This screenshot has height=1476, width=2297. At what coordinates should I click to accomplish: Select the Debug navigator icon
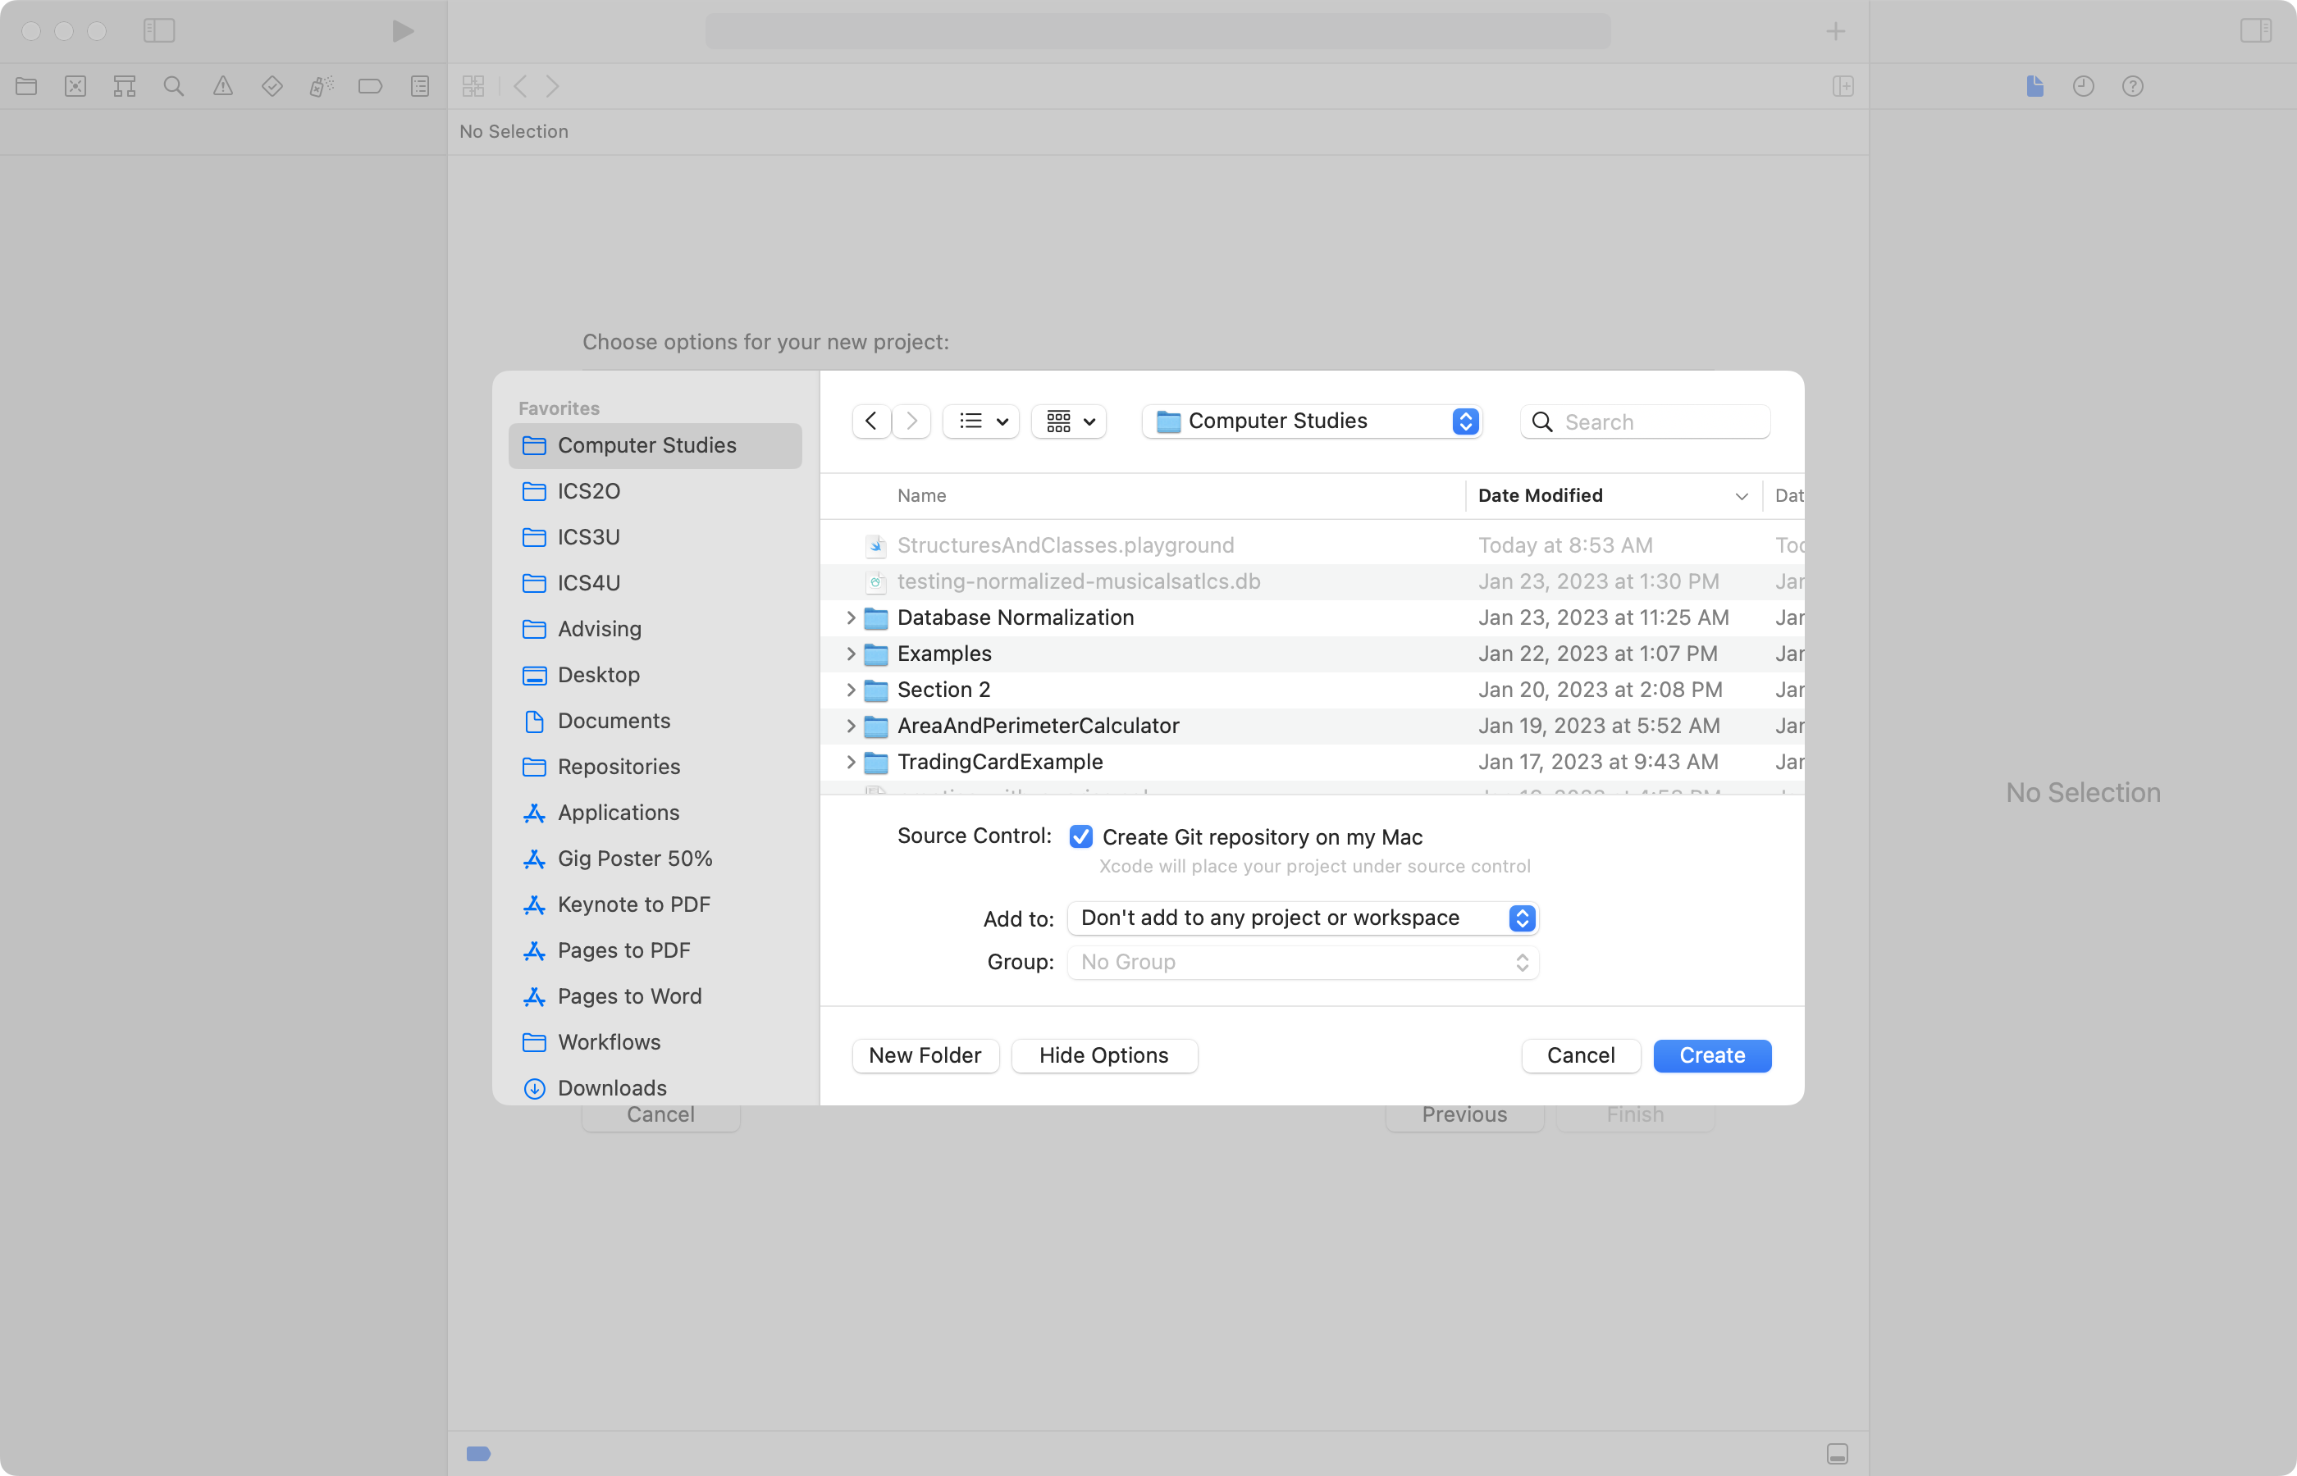[x=321, y=86]
